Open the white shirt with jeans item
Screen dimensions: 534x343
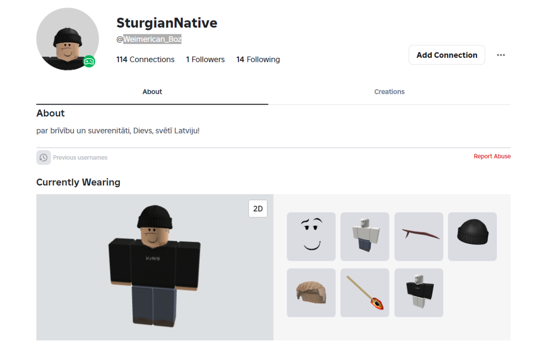tap(365, 237)
